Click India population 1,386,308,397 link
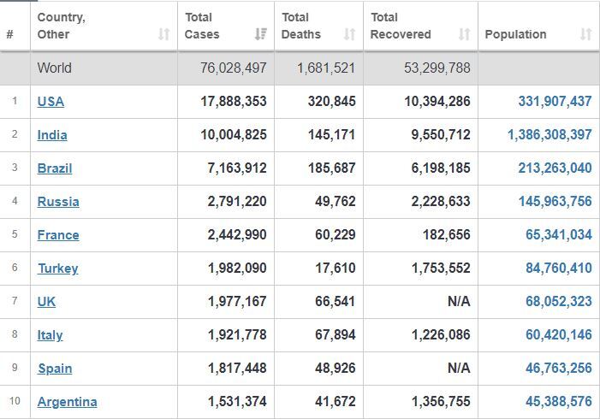 [550, 134]
